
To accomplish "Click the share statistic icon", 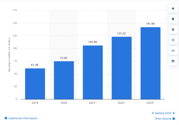I will point(173,40).
